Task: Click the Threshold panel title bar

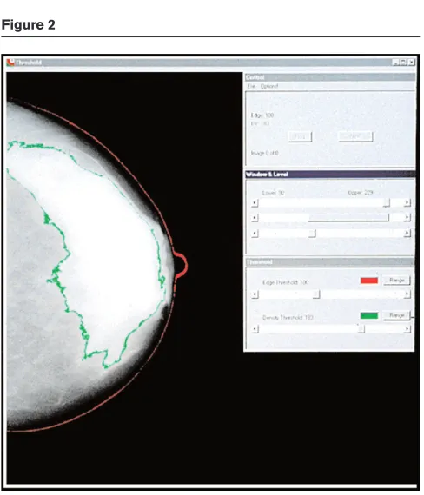Action: tap(330, 261)
